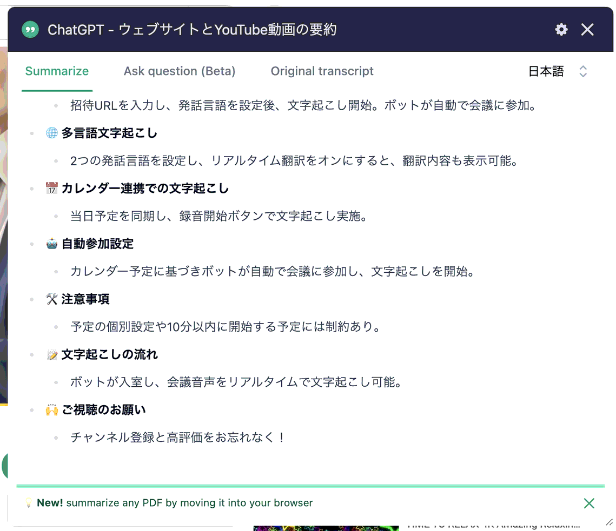Open the Ask question (Beta) tab
Viewport: 616px width, 531px height.
180,71
